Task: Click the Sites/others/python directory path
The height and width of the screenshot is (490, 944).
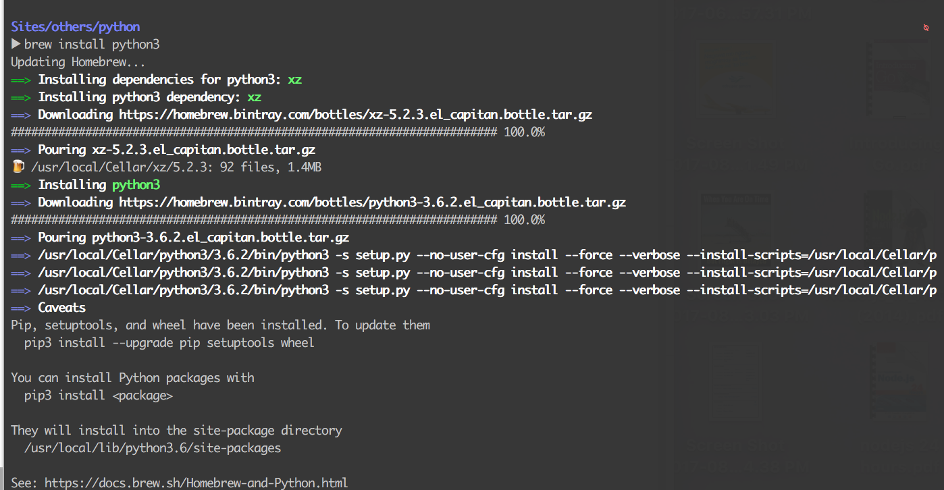Action: point(76,27)
